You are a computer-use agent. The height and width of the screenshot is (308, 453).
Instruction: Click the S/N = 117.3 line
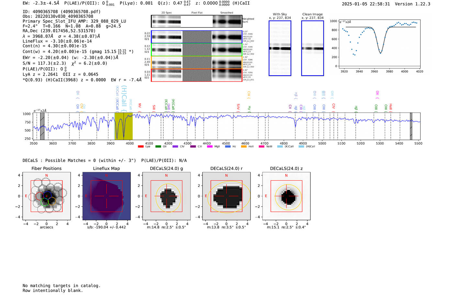point(65,63)
